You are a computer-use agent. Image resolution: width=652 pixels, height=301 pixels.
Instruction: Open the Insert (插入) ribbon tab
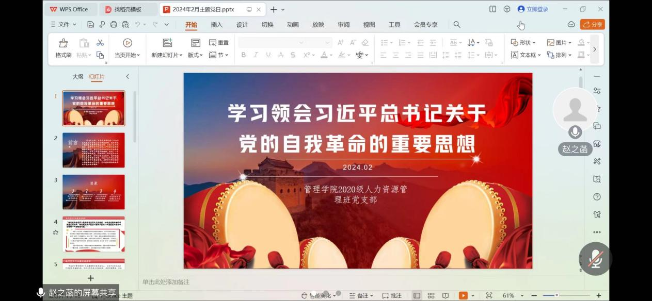point(216,25)
